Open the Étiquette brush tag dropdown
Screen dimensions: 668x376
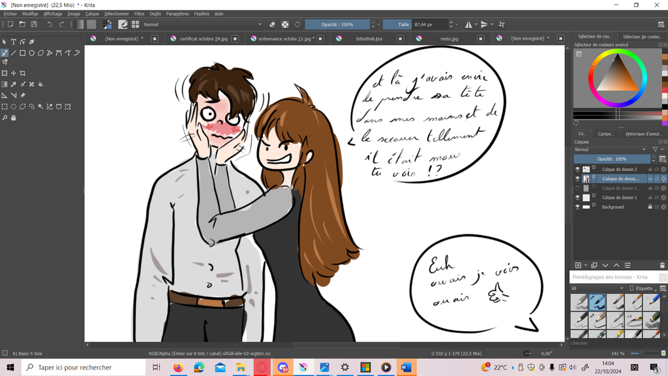coord(646,288)
